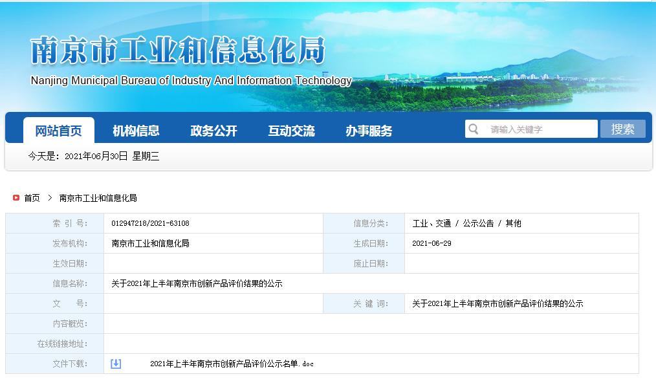Image resolution: width=656 pixels, height=383 pixels.
Task: Download 2021年上半年南京市创新产品评价公示名单.doc file
Action: (232, 364)
